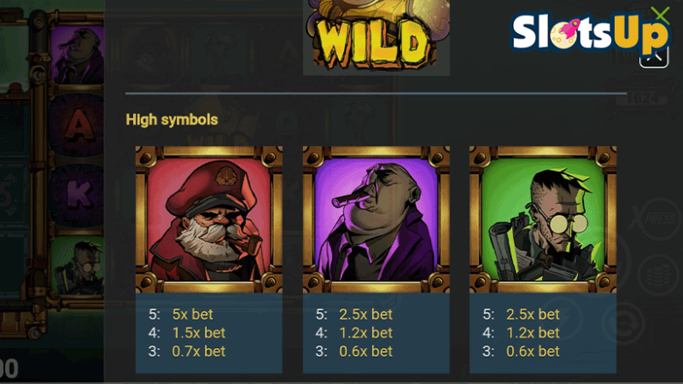Click the purple letter K reel symbol

click(x=77, y=195)
